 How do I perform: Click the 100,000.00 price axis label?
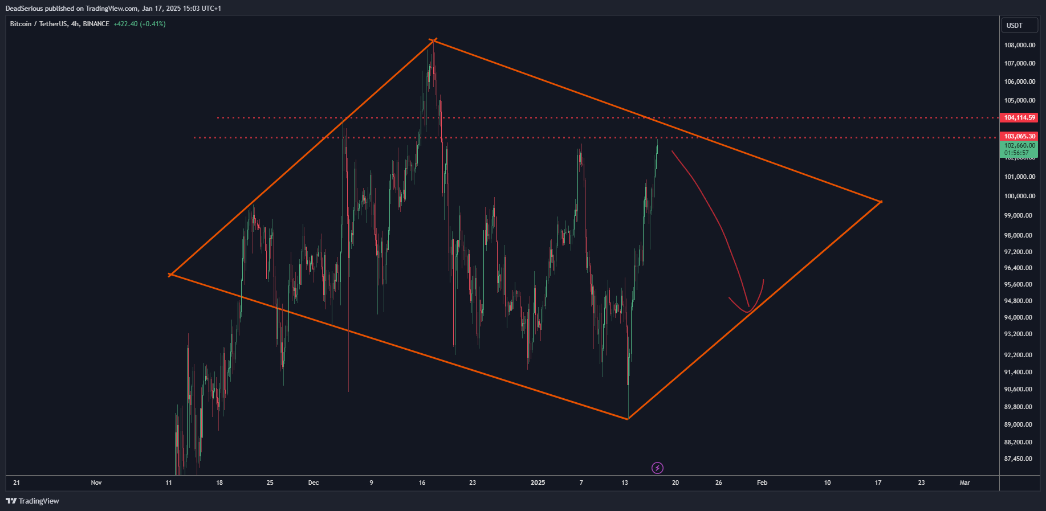pos(1020,196)
